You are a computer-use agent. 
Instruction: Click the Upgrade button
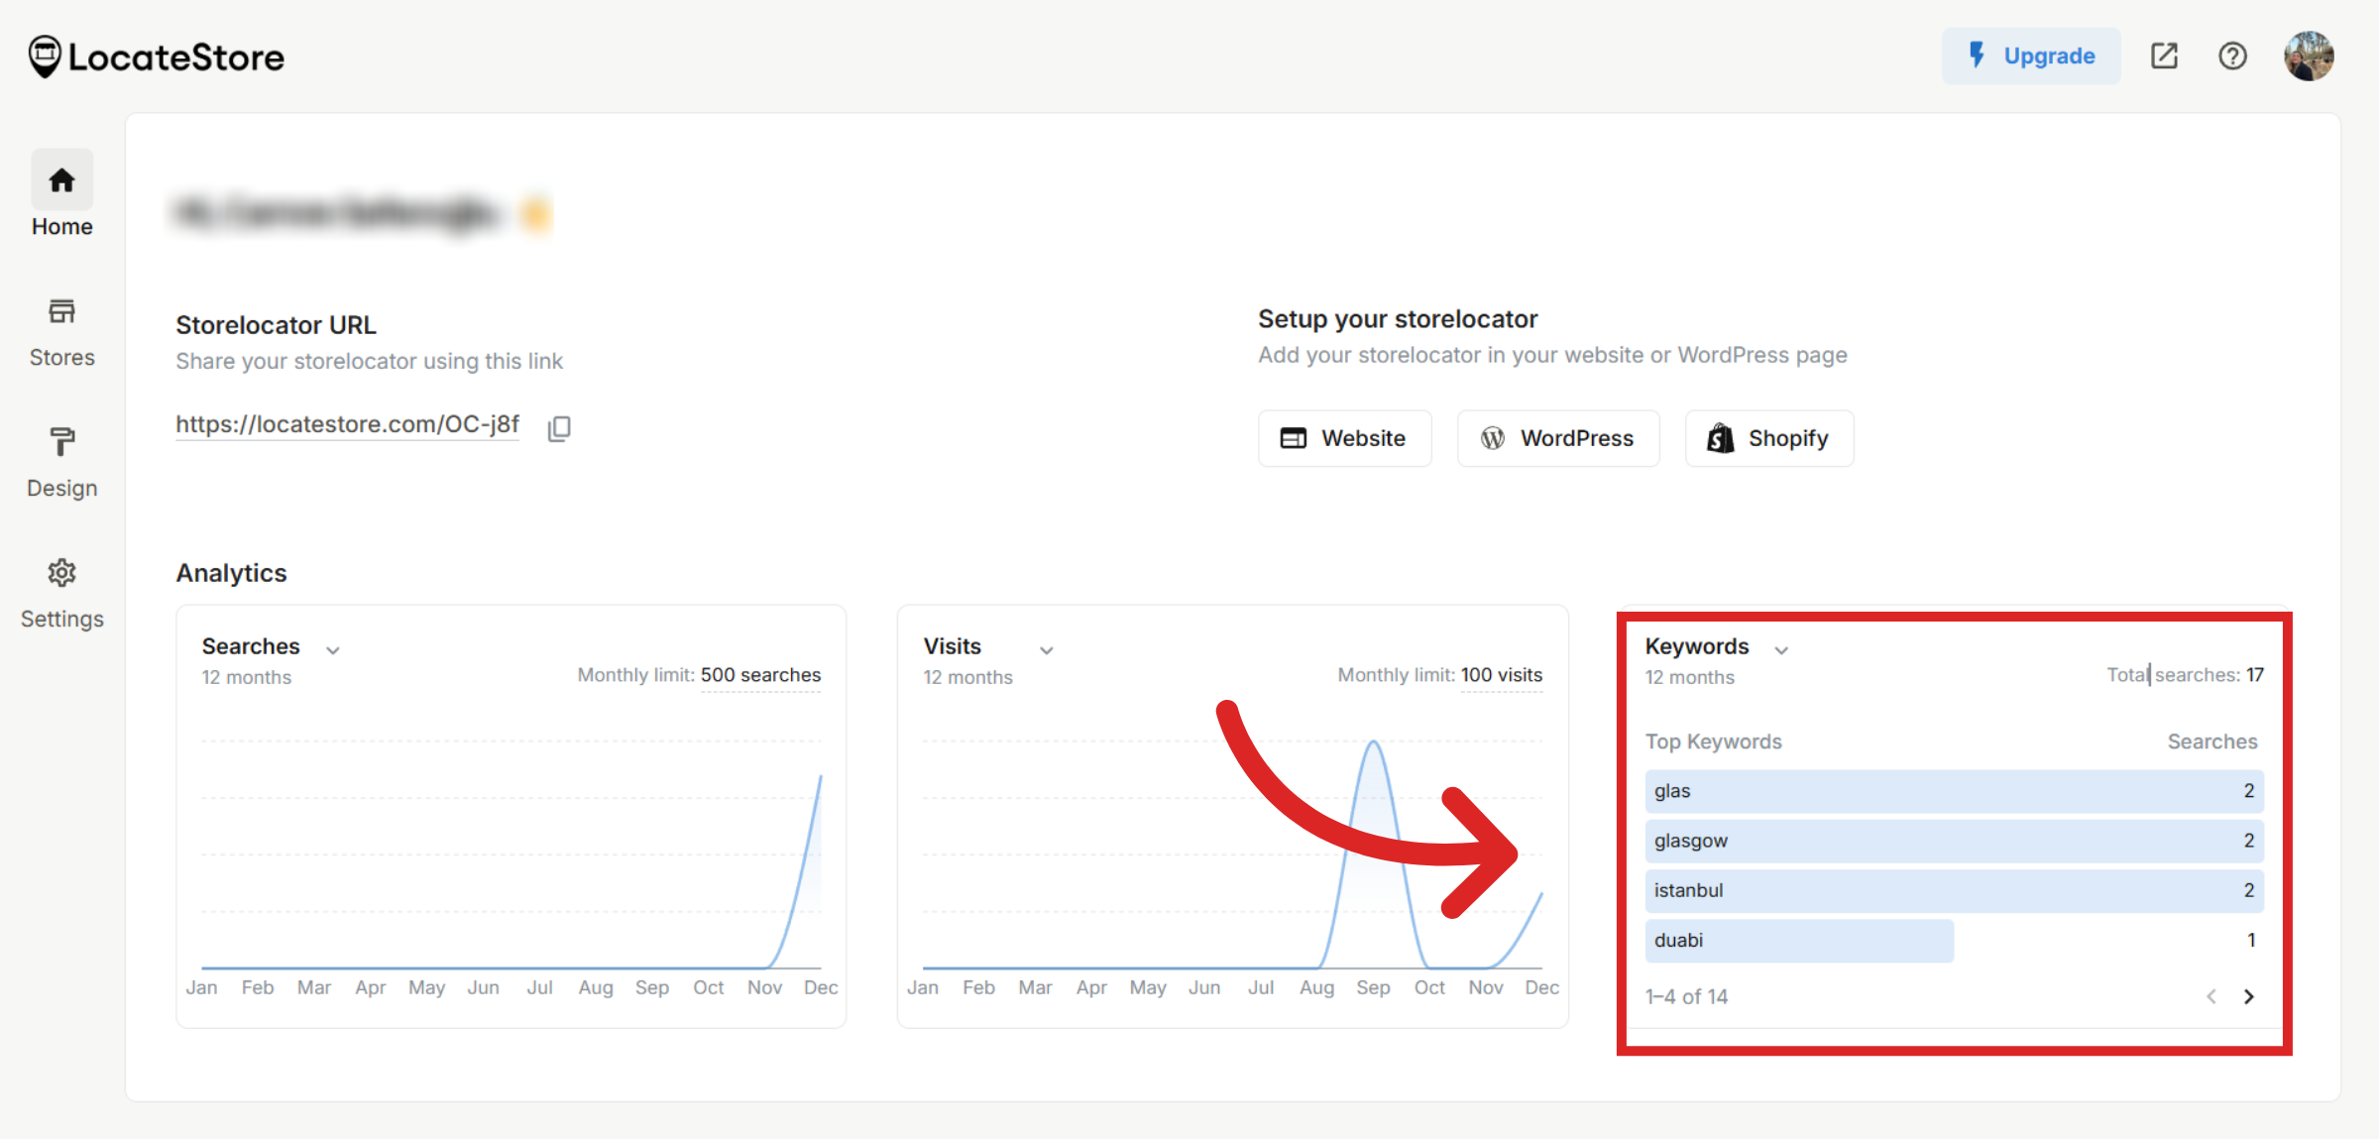(x=2031, y=56)
